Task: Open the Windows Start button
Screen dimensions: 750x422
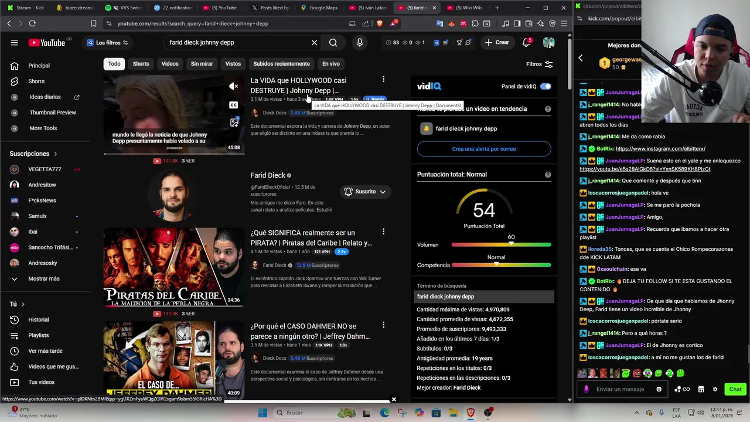Action: pos(262,413)
